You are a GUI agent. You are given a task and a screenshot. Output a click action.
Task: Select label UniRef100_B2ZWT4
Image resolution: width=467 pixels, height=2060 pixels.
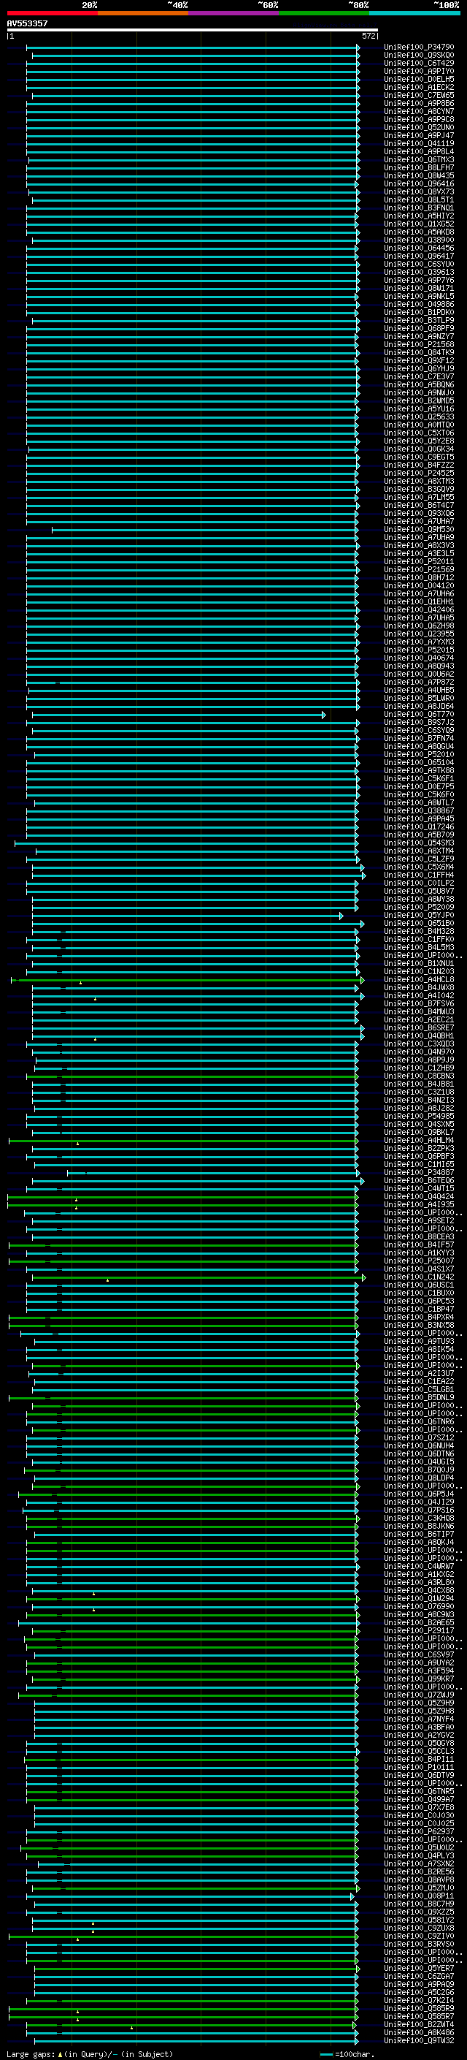[419, 2024]
